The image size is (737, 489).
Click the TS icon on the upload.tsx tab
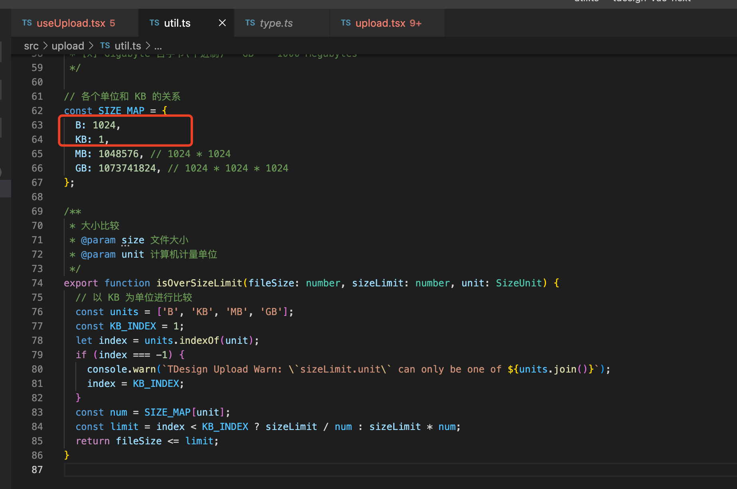point(346,23)
